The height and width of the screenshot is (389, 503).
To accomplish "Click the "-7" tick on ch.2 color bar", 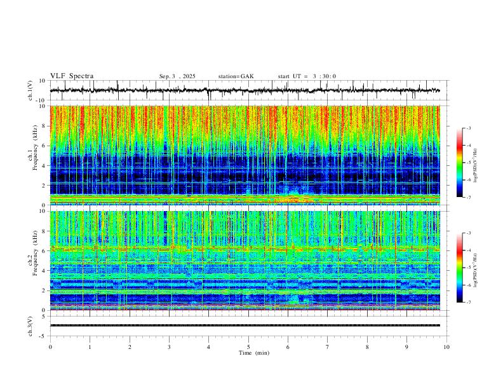I will (468, 302).
